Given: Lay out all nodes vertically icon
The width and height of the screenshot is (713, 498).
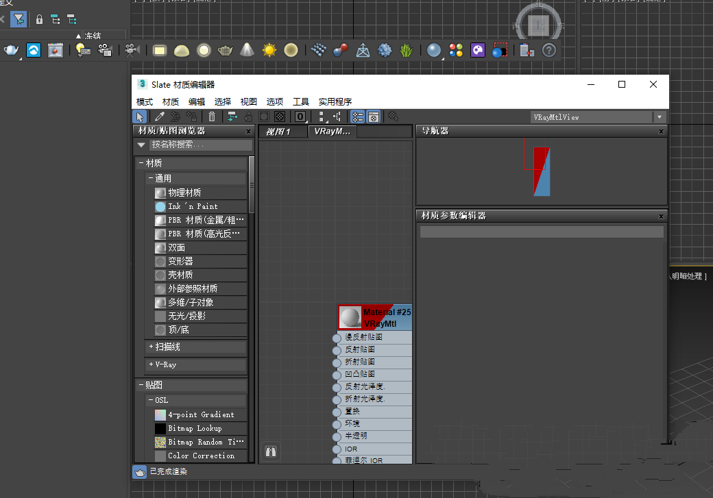Looking at the screenshot, I should pos(321,116).
